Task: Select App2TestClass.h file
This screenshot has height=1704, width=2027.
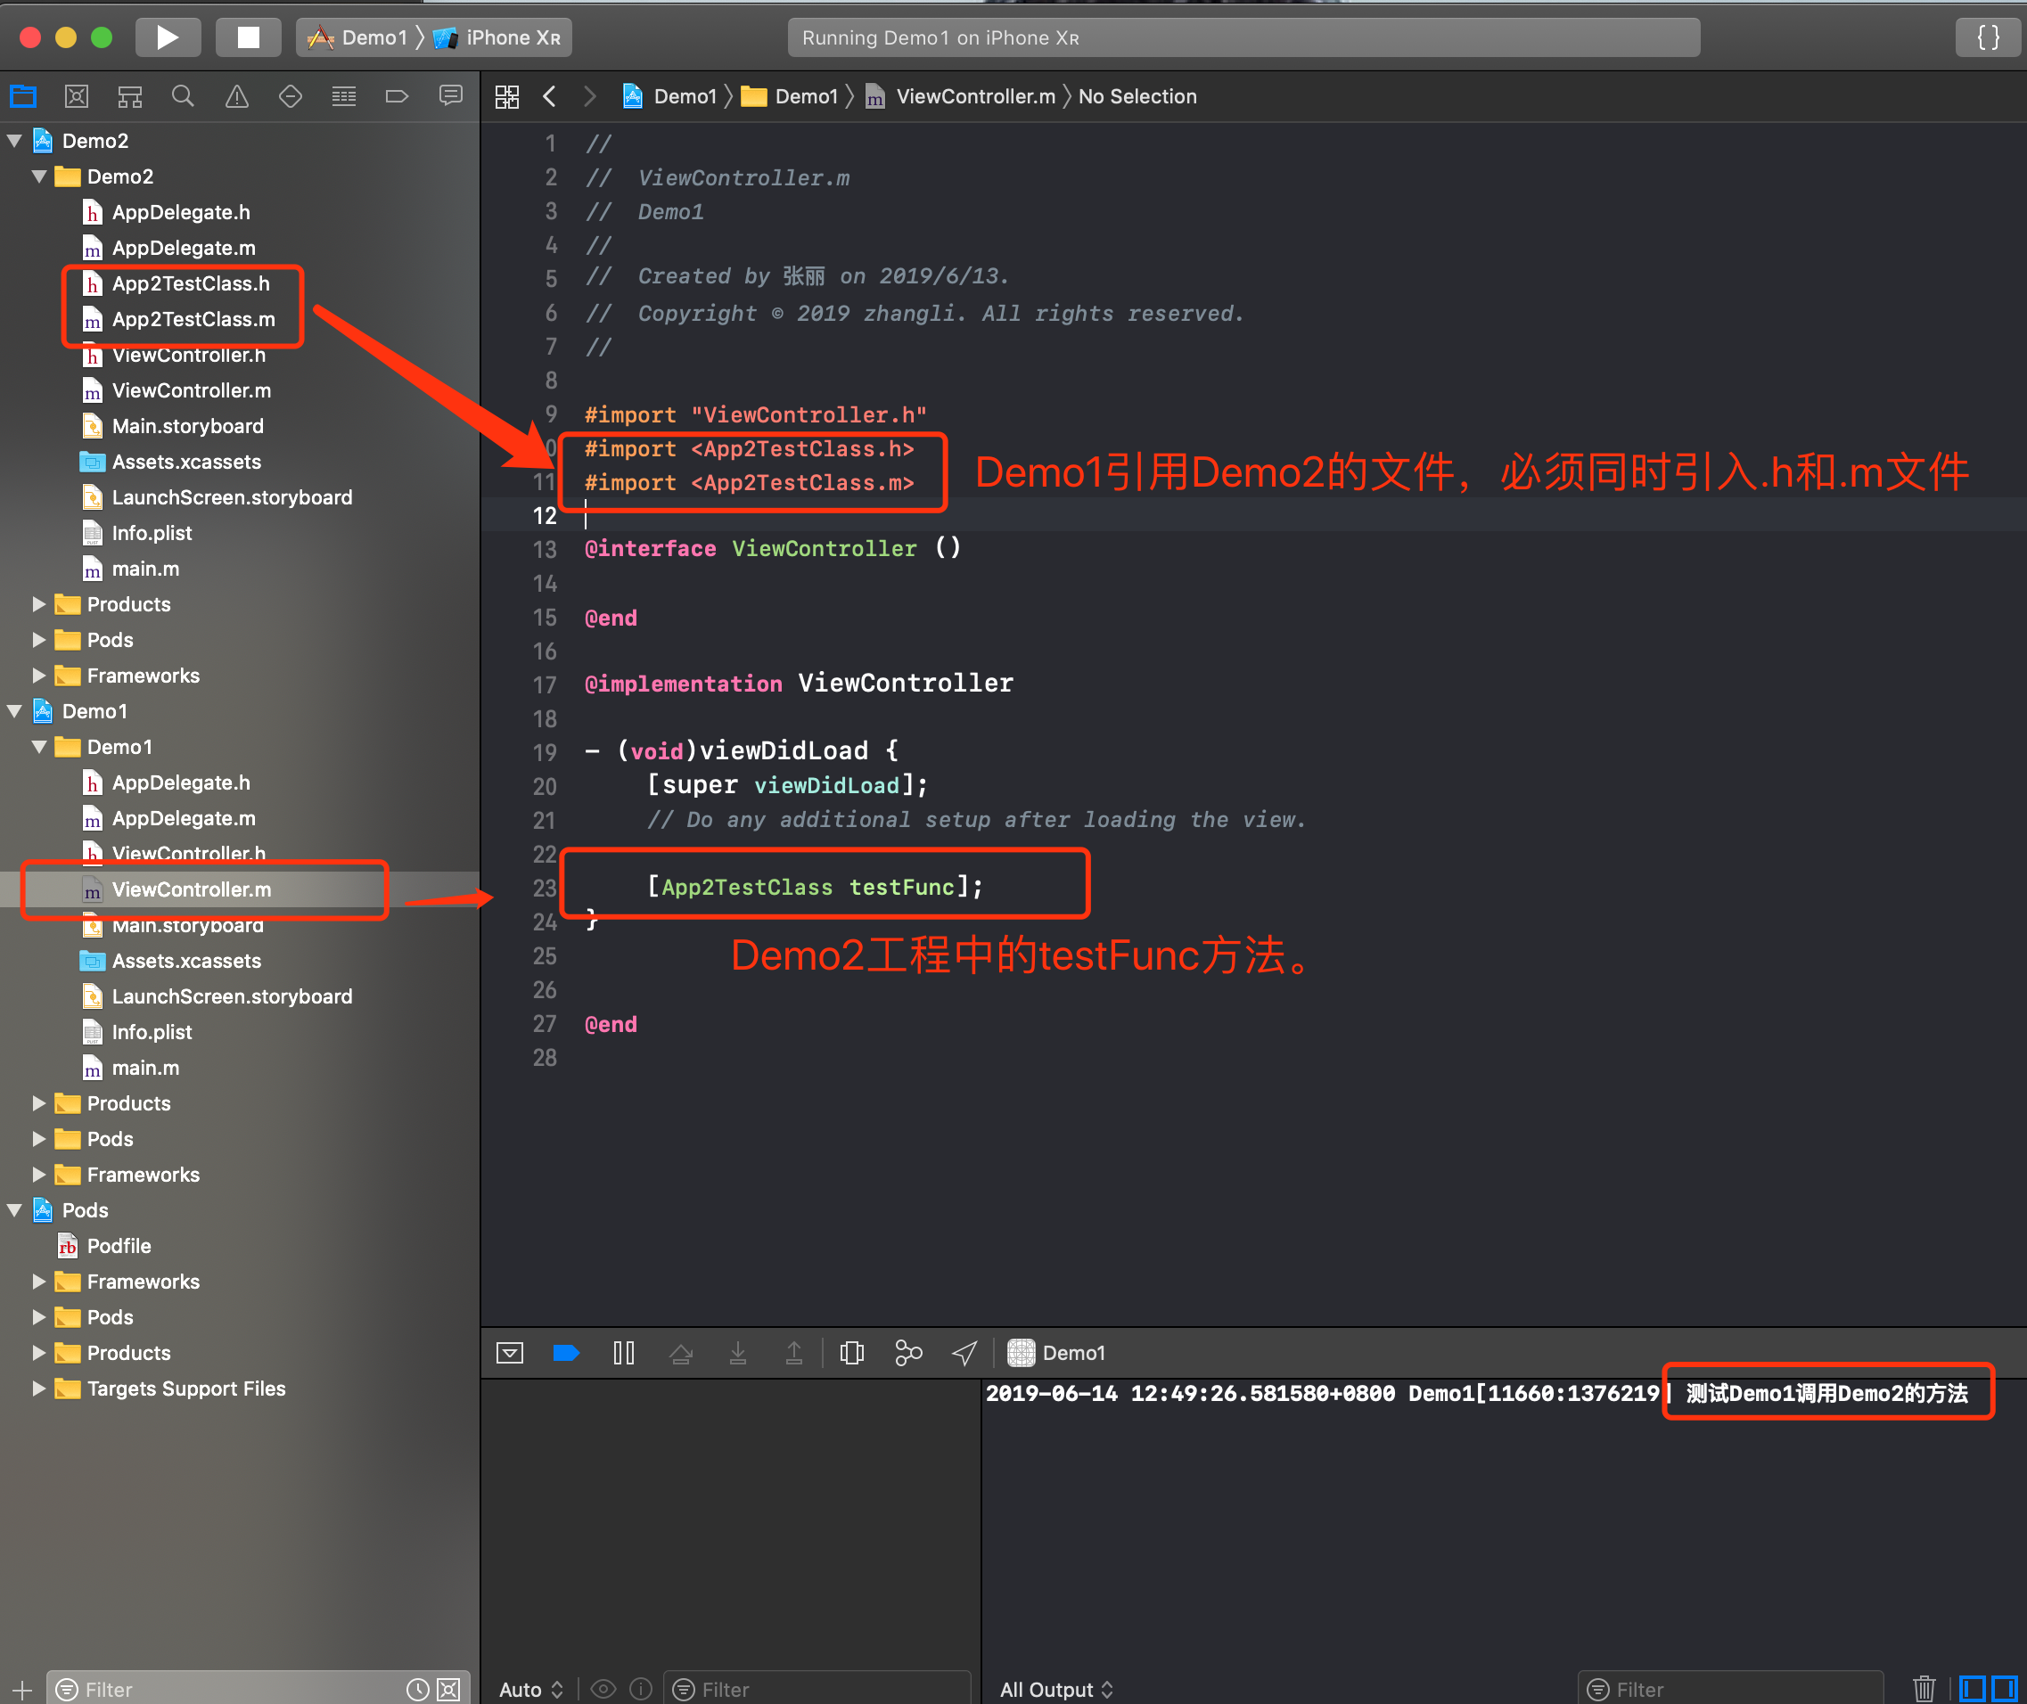Action: [x=191, y=284]
